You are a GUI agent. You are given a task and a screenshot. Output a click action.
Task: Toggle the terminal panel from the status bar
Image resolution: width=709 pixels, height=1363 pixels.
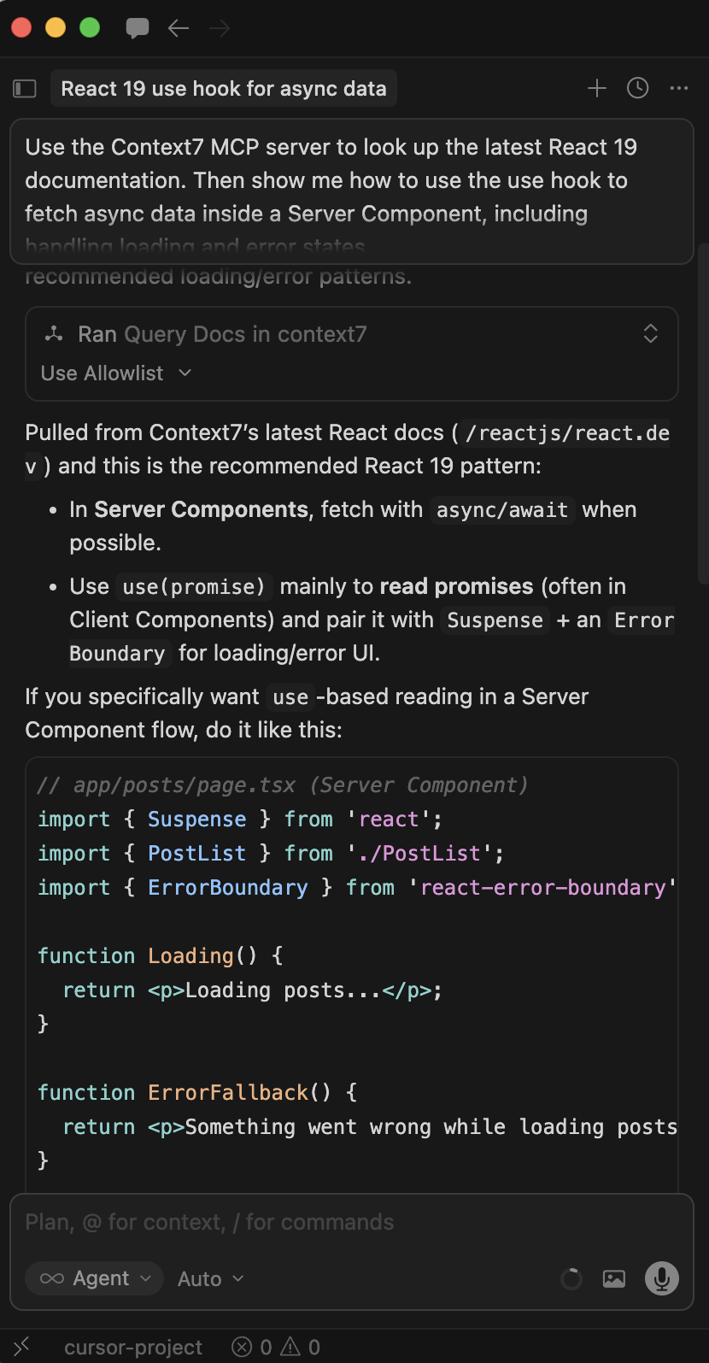click(x=23, y=1346)
